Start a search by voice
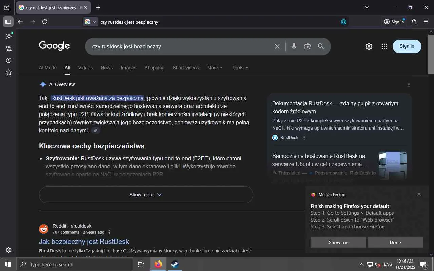 click(x=294, y=46)
